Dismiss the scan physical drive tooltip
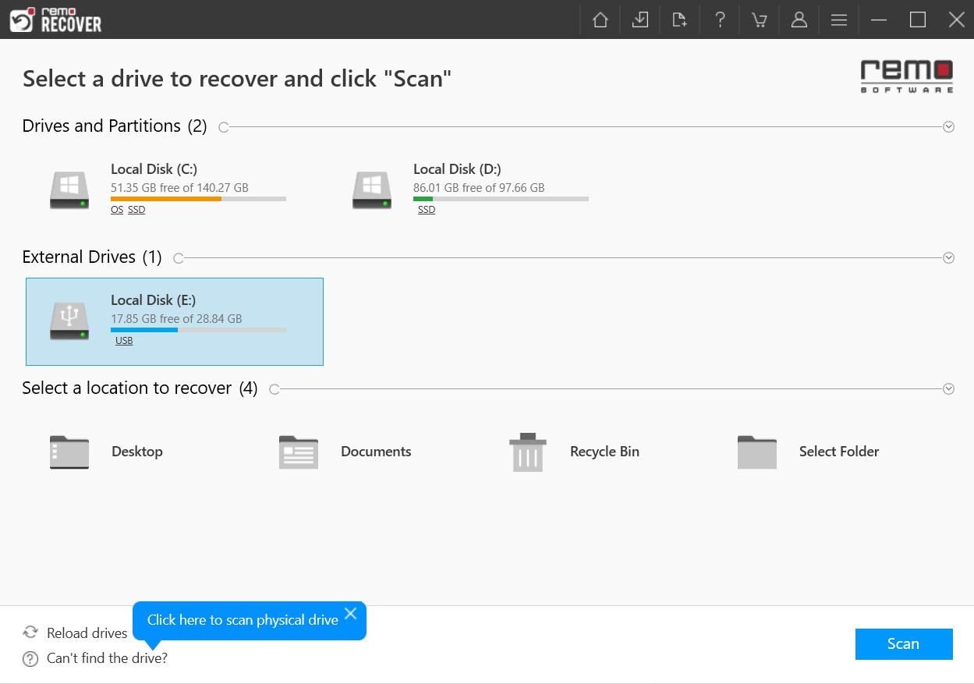The image size is (974, 684). tap(350, 613)
